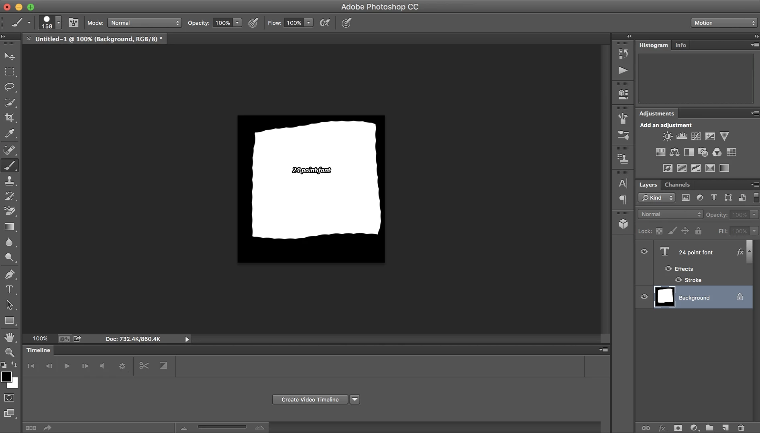760x433 pixels.
Task: Select the Rectangular Marquee tool
Action: click(x=9, y=71)
